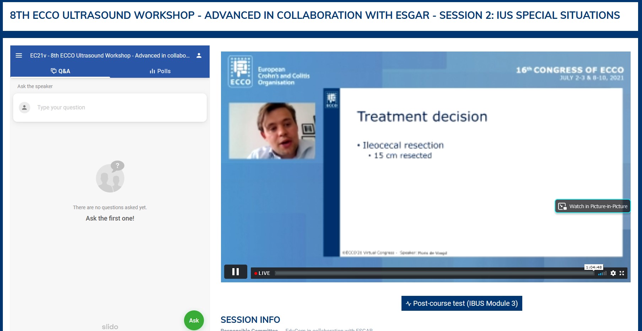Click the green Ask button
Image resolution: width=642 pixels, height=331 pixels.
(x=194, y=320)
